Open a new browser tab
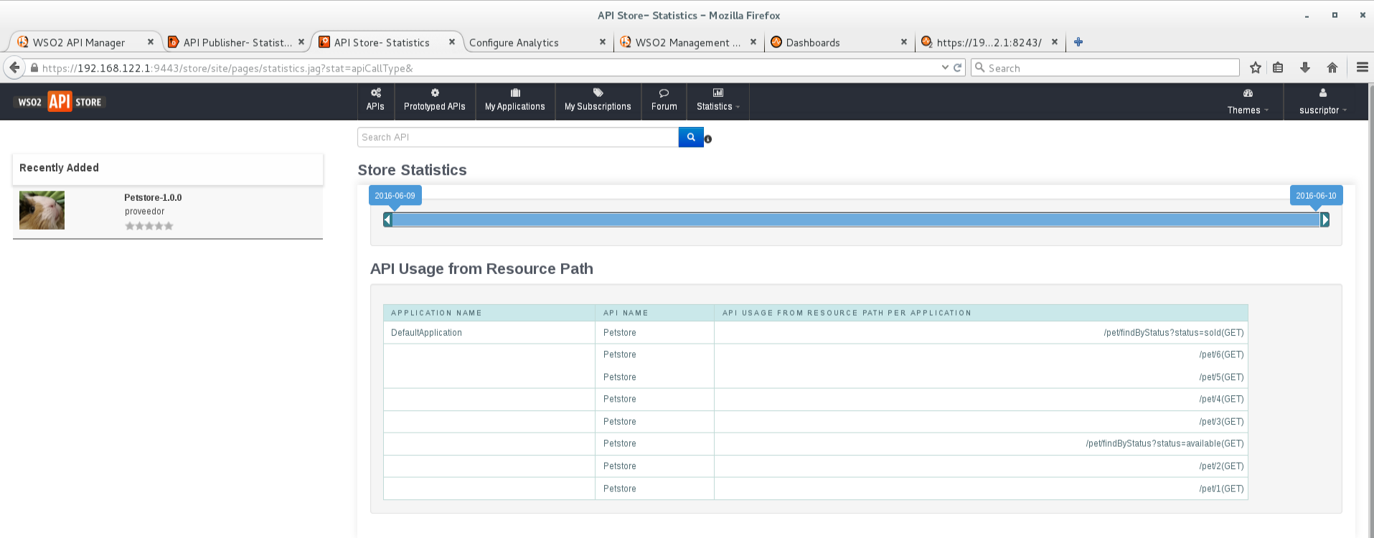 tap(1078, 42)
